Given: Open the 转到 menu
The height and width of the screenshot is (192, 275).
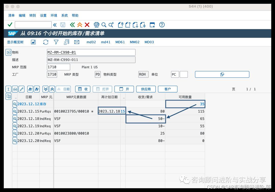Looking at the screenshot, I should 33,16.
